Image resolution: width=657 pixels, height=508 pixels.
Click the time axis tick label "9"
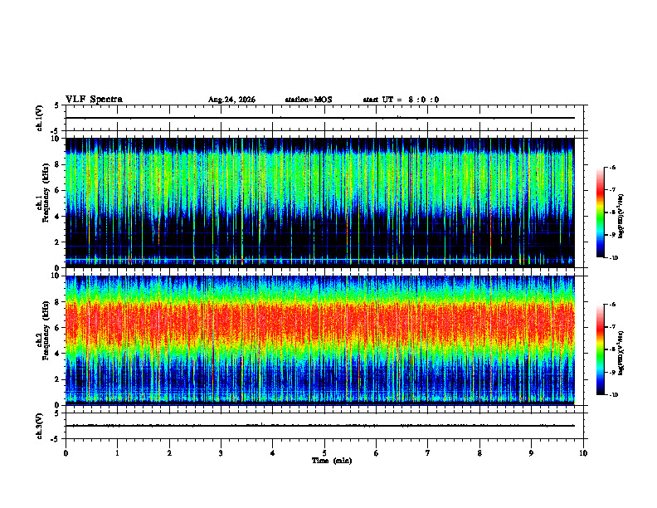531,453
